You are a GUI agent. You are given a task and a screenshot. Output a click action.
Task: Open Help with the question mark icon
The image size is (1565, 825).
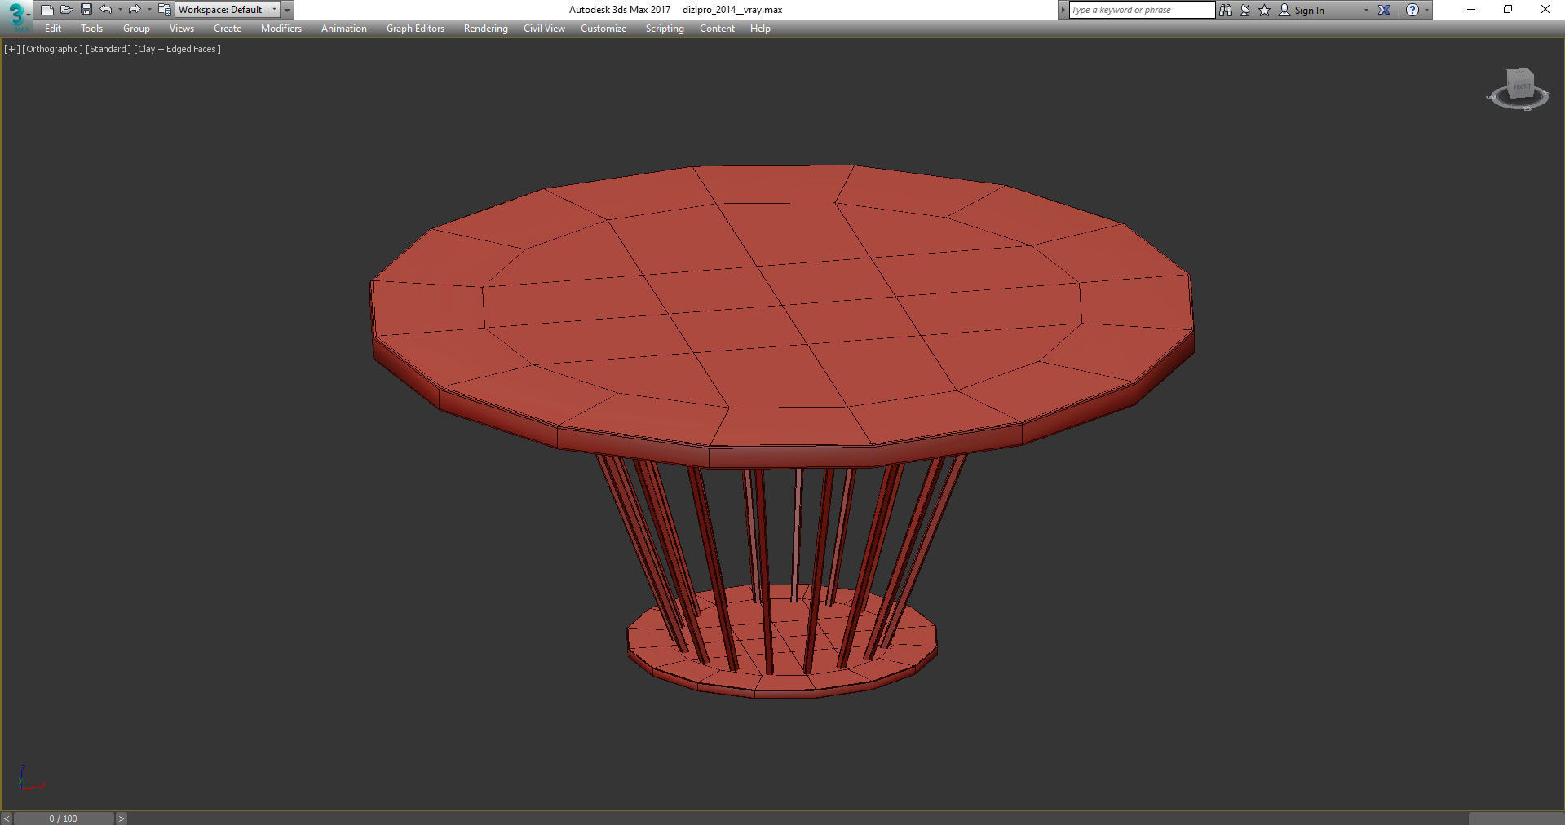(1412, 10)
